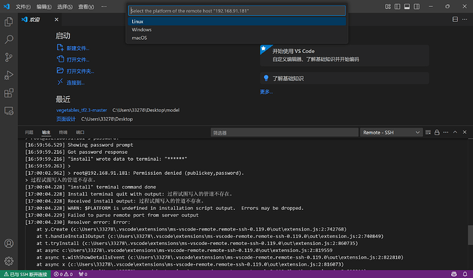Image resolution: width=473 pixels, height=278 pixels.
Task: Switch to the 终端 panel tab
Action: point(63,132)
